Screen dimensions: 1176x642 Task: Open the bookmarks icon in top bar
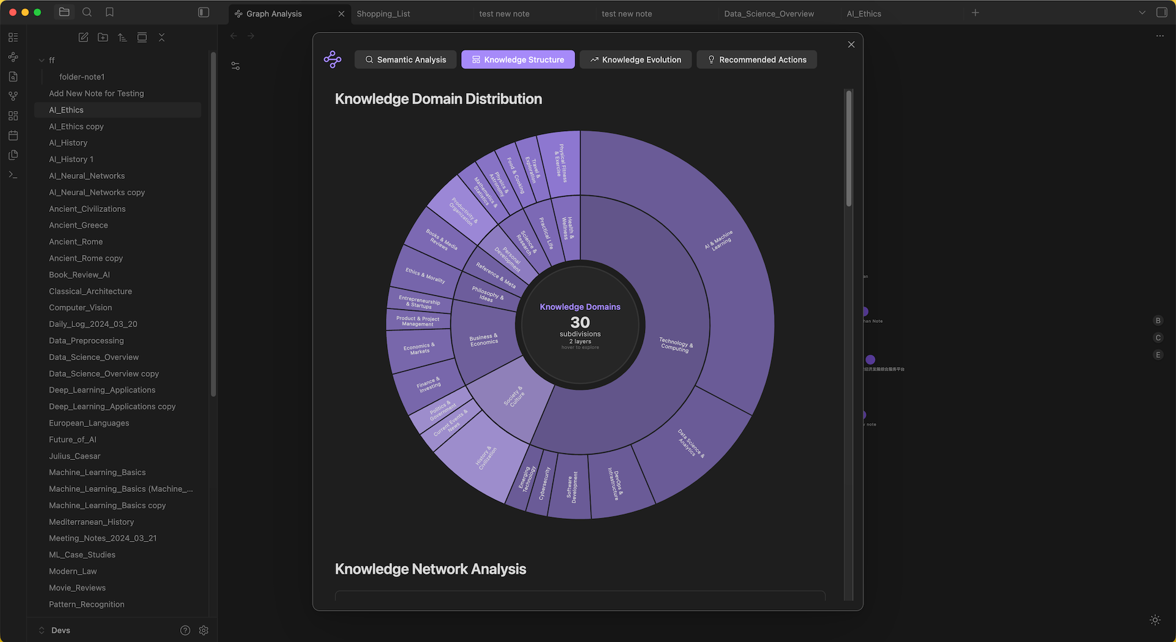(110, 12)
